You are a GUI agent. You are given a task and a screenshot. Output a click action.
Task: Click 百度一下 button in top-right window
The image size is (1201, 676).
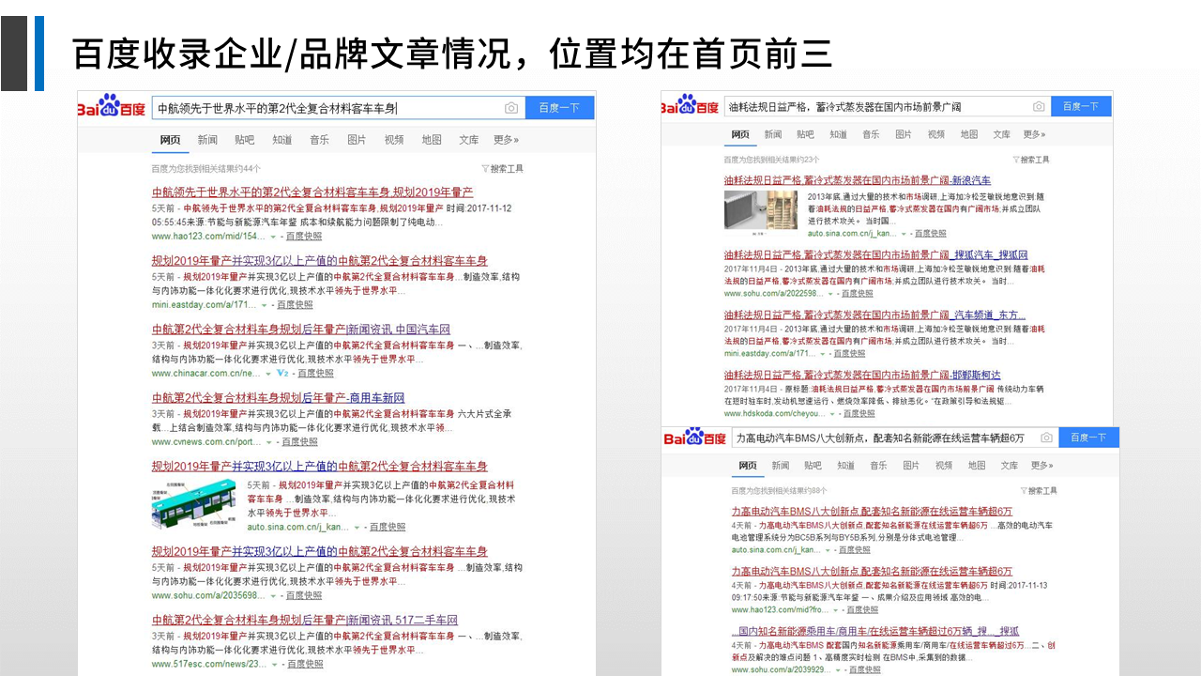pyautogui.click(x=1081, y=106)
